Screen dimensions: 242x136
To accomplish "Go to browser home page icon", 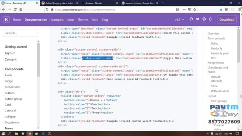I will pyautogui.click(x=21, y=9).
